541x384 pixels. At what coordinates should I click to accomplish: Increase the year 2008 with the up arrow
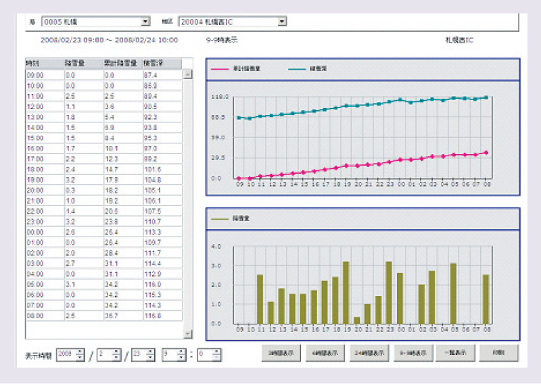click(x=80, y=351)
